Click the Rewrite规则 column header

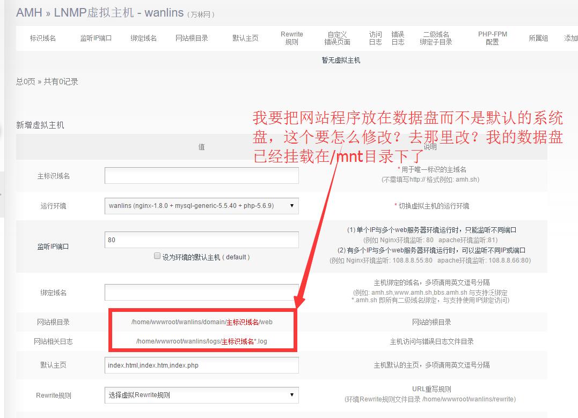291,38
